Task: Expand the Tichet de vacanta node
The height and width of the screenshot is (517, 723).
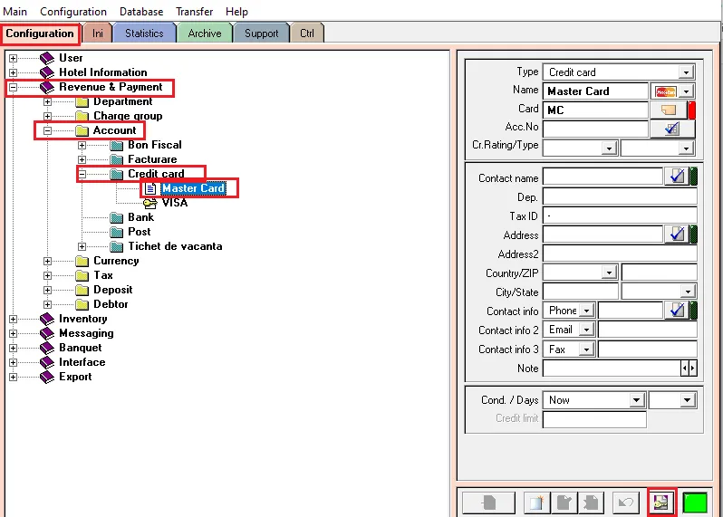Action: tap(82, 246)
